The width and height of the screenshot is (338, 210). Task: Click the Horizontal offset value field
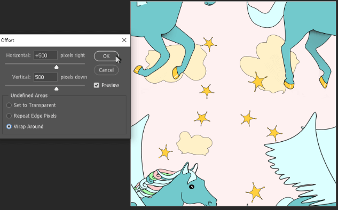45,55
